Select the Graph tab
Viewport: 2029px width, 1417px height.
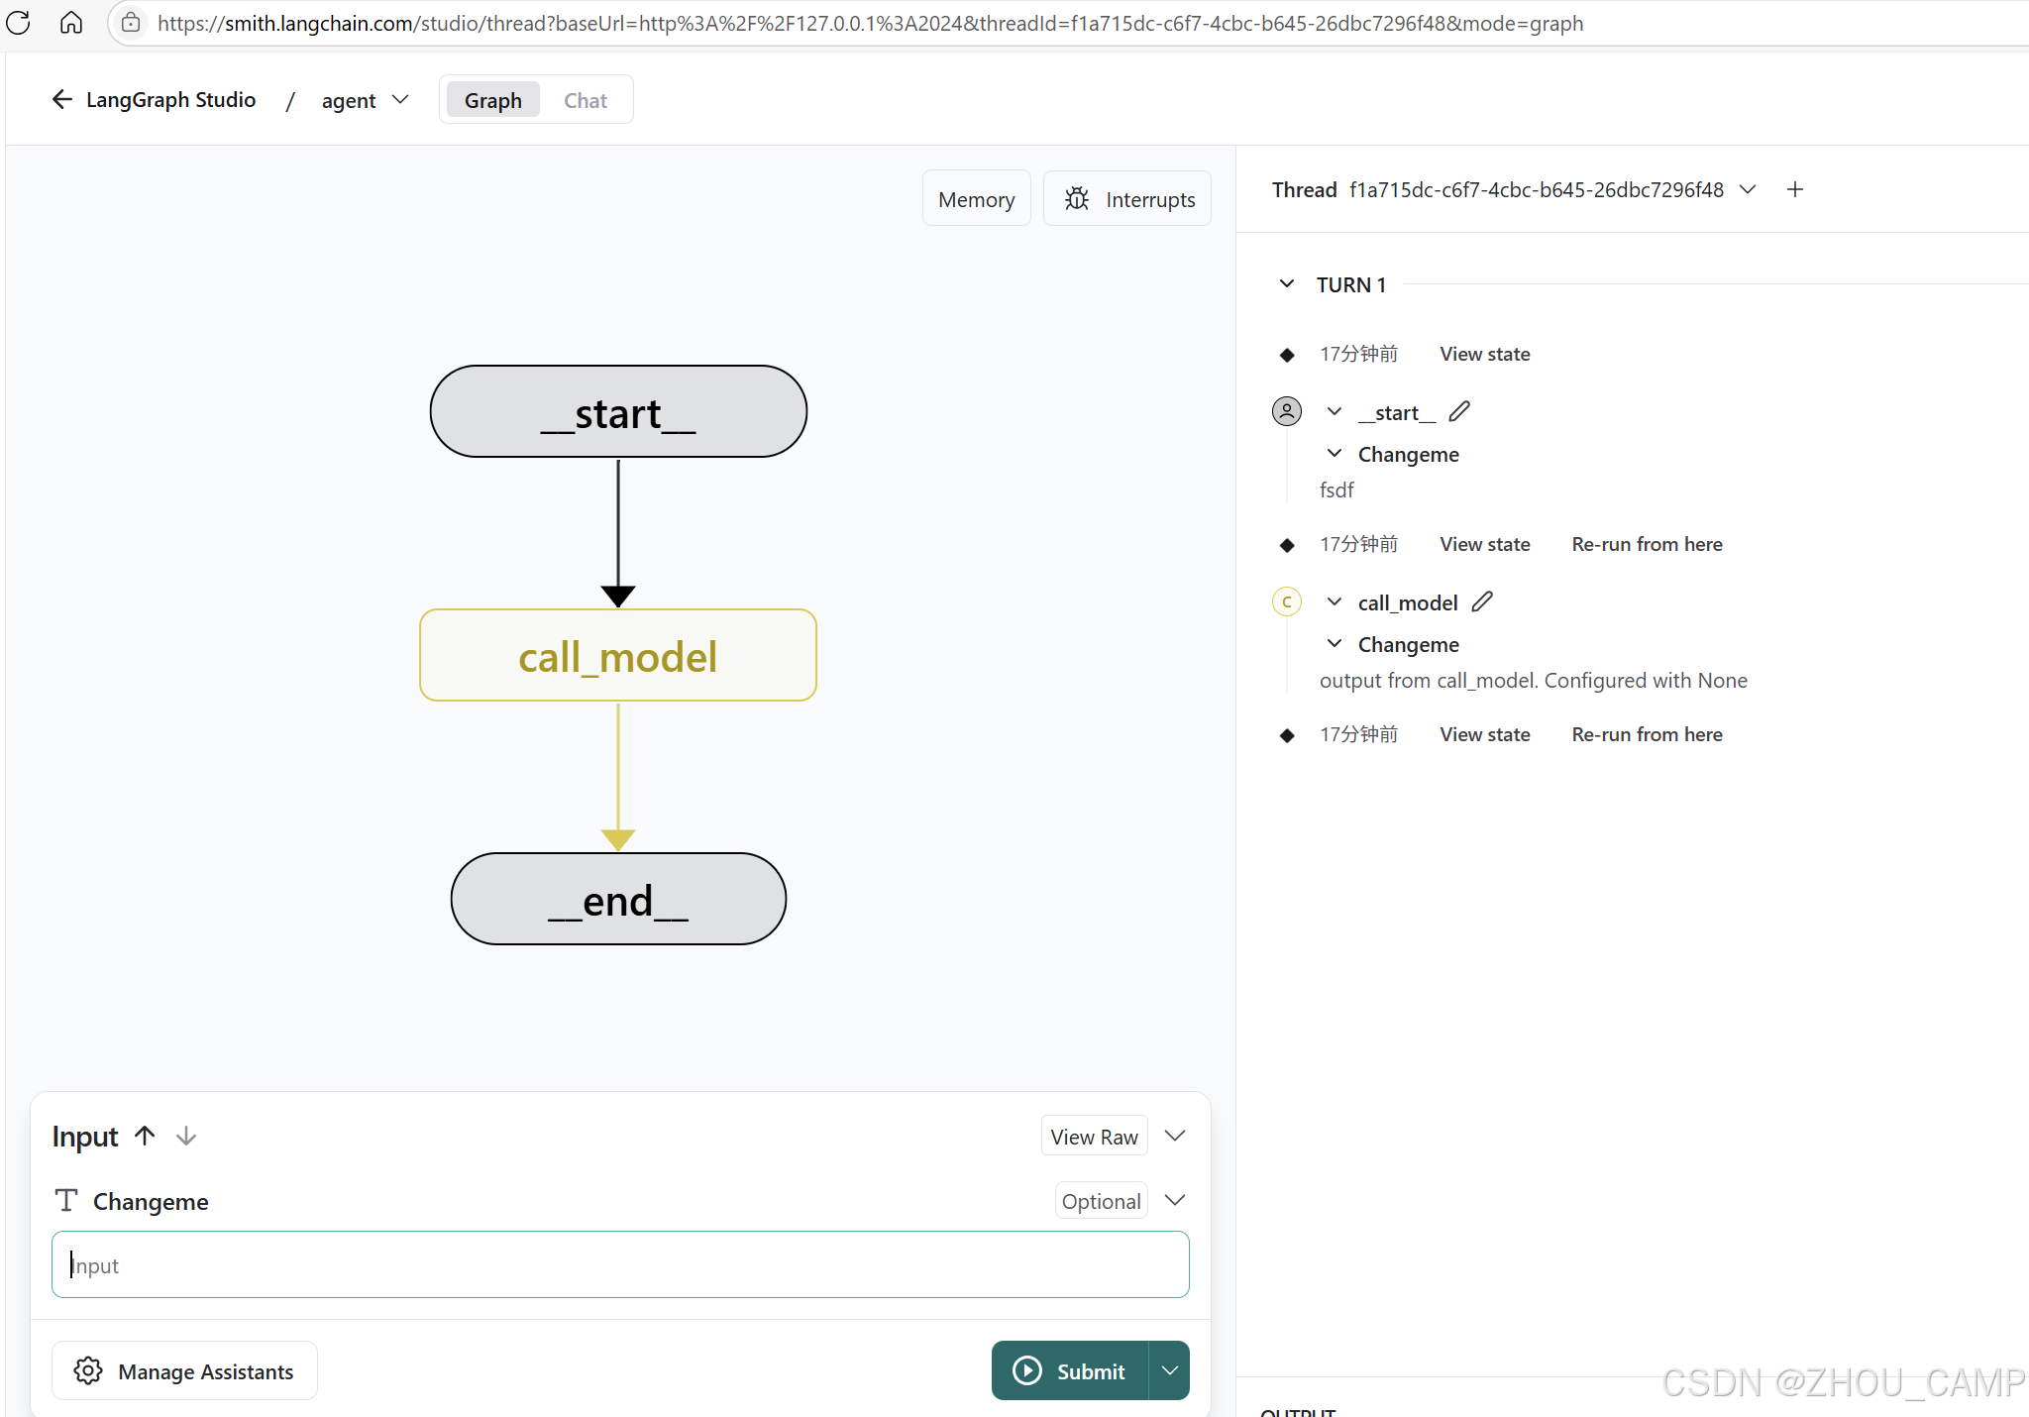[x=492, y=99]
